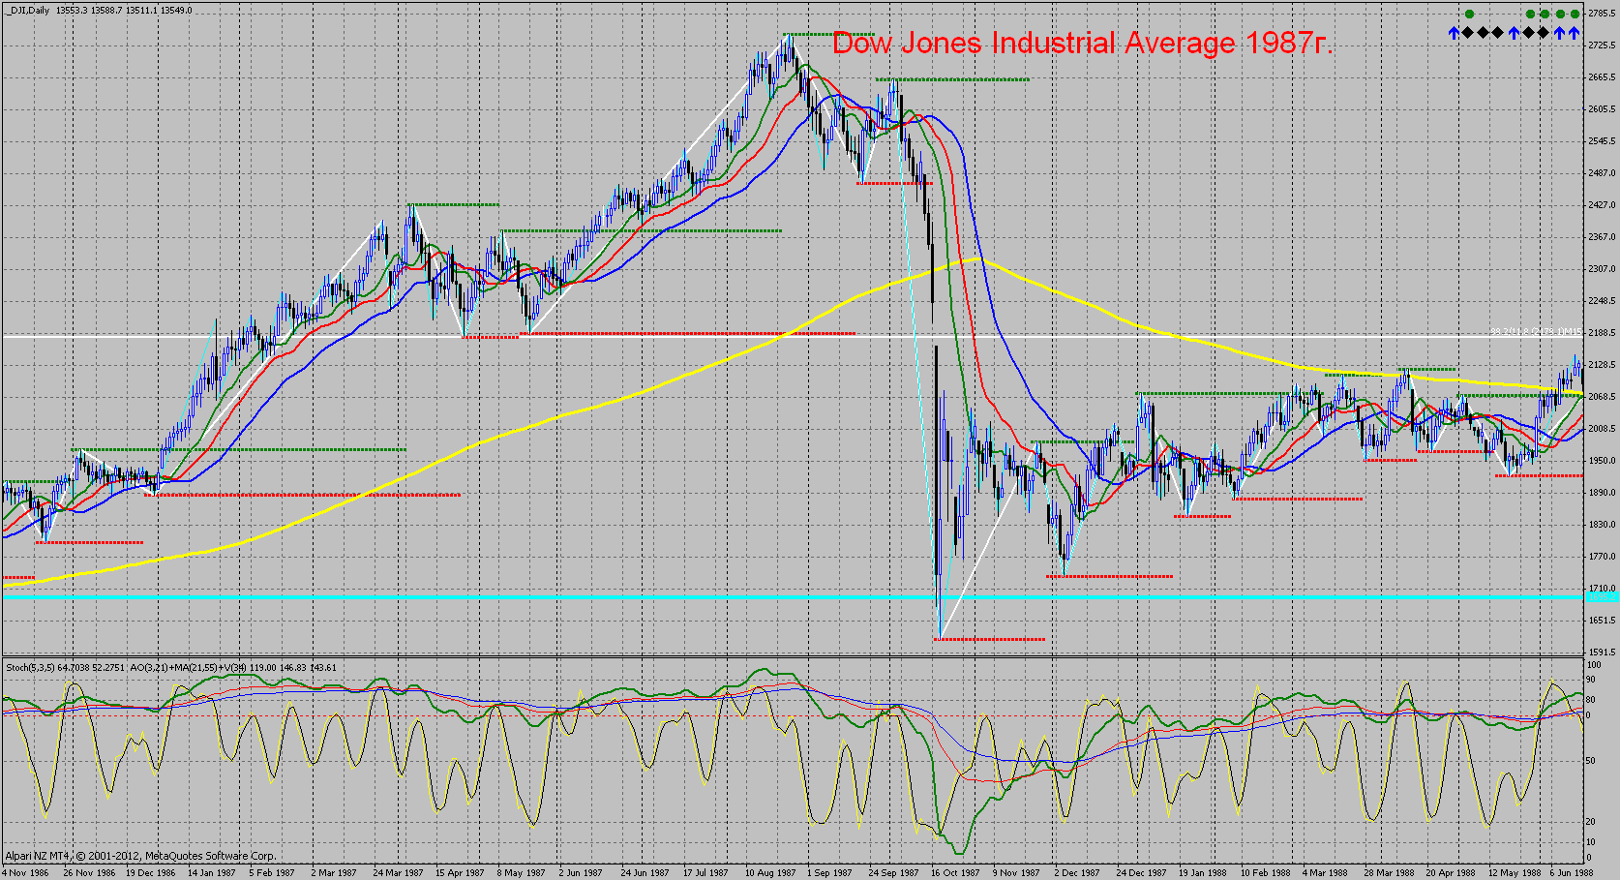Click the 'Stoch(5,3,5)' indicator label
1620x880 pixels.
(31, 668)
